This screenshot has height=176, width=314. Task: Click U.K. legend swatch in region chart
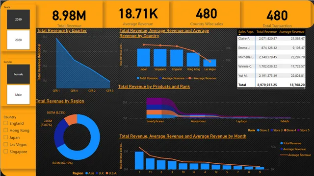tap(97, 173)
